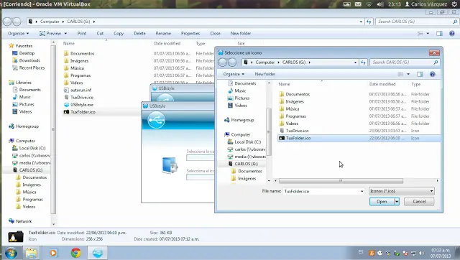
Task: Expand the File name history dropdown
Action: tap(362, 191)
